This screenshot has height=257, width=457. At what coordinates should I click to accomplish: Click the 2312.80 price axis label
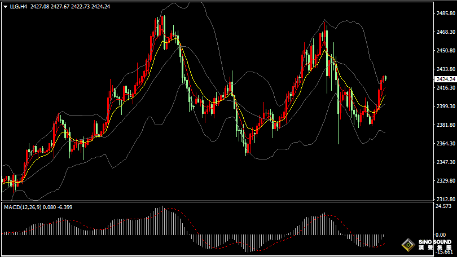click(431, 199)
